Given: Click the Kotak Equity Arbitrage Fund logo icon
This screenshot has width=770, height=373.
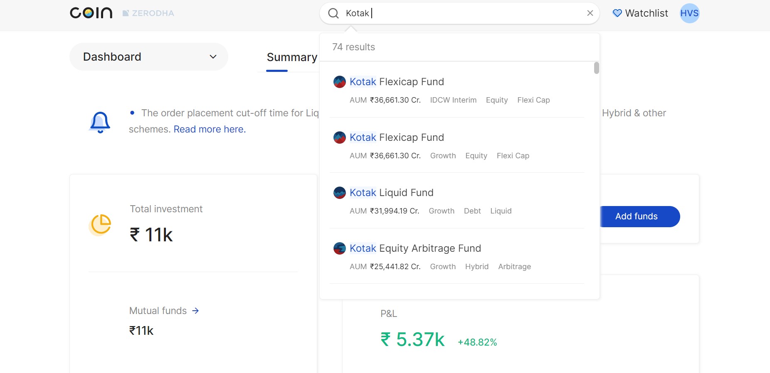Looking at the screenshot, I should point(340,248).
